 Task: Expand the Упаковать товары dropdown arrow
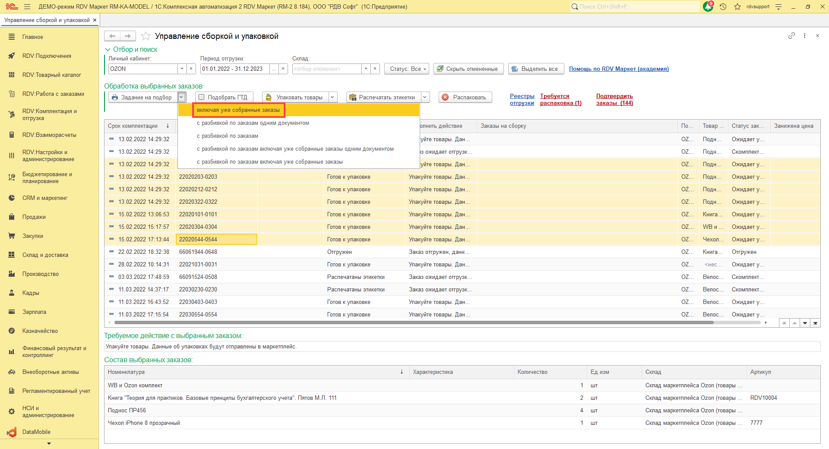click(332, 97)
